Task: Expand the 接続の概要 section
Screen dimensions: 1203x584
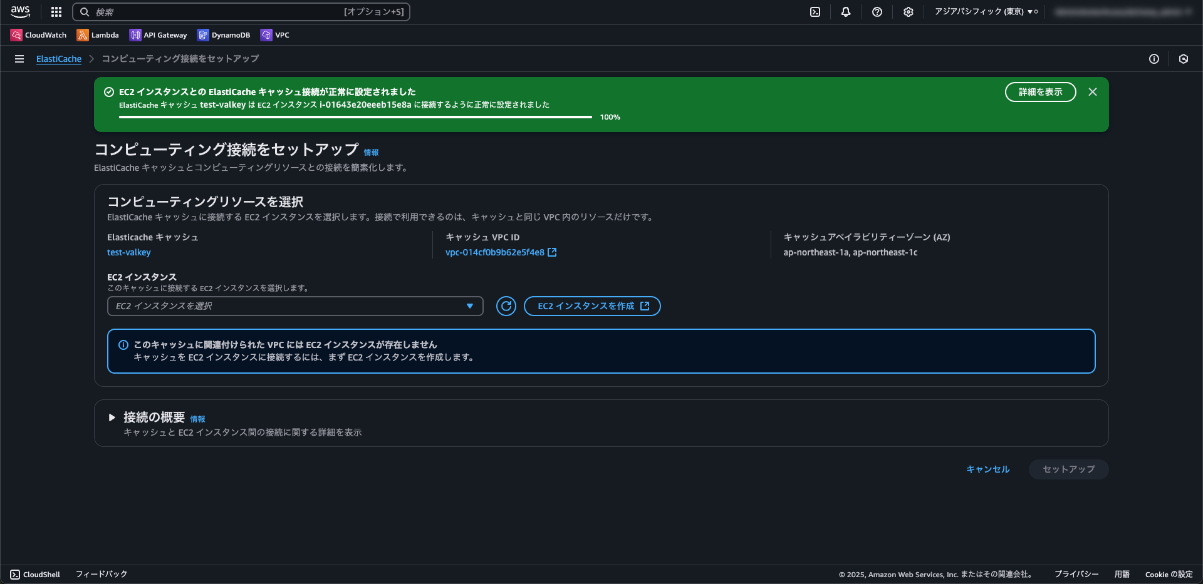Action: 112,418
